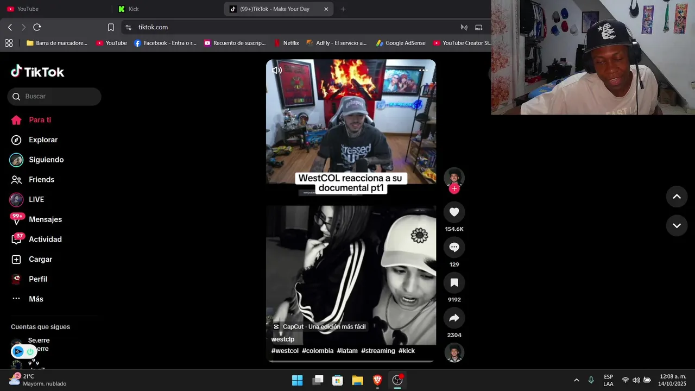Open the volume control in system tray
Screen dimensions: 695x391
(x=636, y=380)
